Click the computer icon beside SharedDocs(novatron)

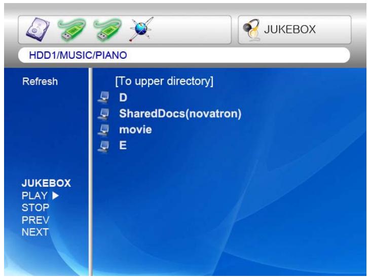(103, 113)
